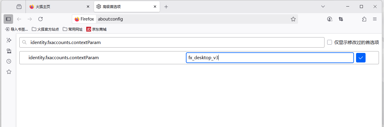The image size is (384, 127).
Task: Expand the list all tabs chevron
Action: tap(323, 7)
